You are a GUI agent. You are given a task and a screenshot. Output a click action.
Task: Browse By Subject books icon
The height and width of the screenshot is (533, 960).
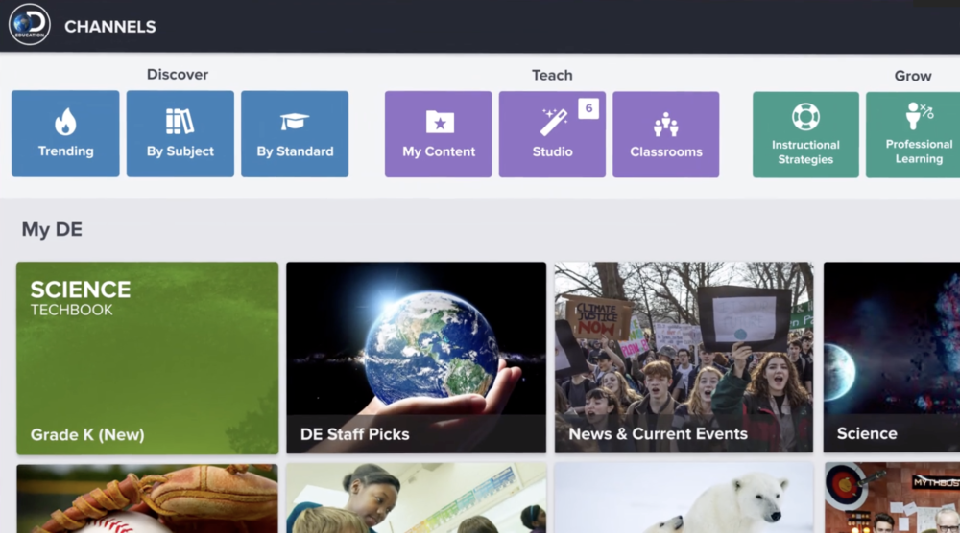180,134
